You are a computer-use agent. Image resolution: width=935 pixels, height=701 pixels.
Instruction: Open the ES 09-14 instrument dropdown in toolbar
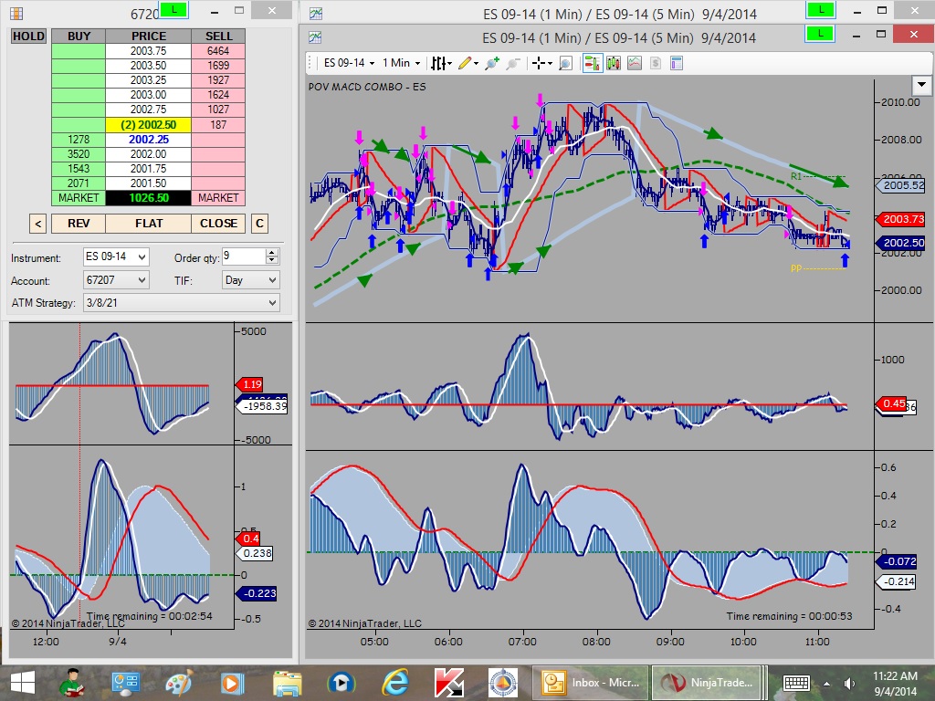[x=349, y=63]
